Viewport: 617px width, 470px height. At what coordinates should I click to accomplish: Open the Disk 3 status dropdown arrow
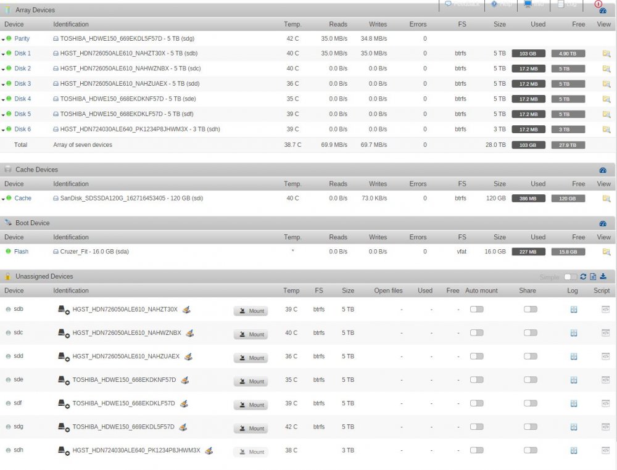tap(3, 85)
